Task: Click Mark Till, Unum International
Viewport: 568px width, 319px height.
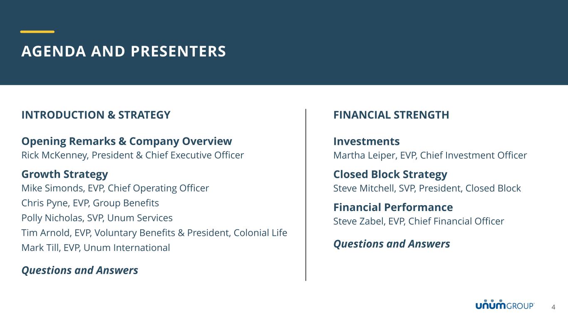Action: 95,248
